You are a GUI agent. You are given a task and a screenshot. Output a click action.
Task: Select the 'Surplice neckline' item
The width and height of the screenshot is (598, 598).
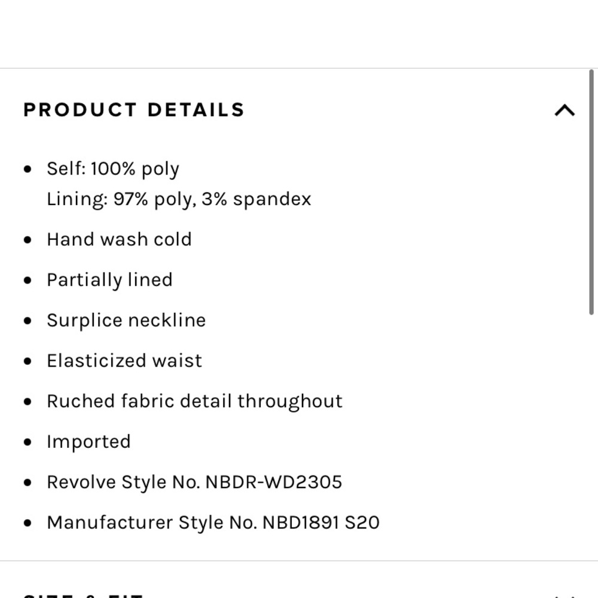click(x=126, y=321)
